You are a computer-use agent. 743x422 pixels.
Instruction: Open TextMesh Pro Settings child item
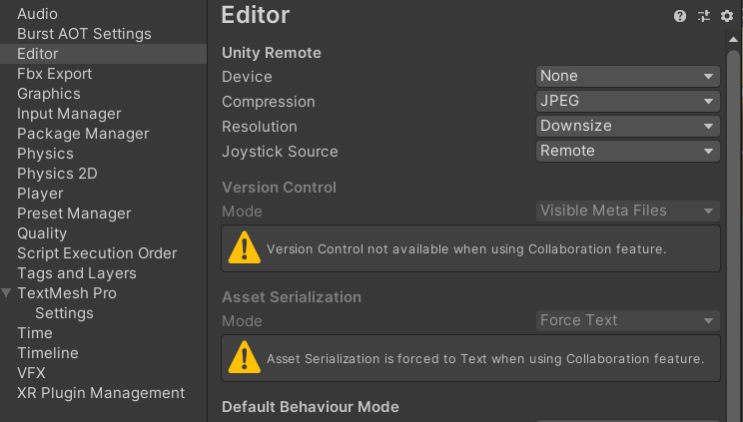(x=64, y=313)
